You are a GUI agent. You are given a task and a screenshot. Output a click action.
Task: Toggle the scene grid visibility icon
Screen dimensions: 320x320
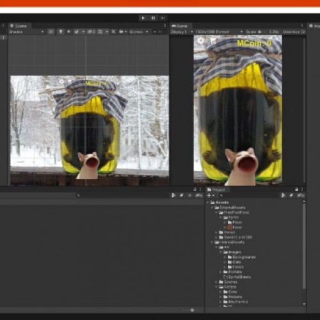point(100,32)
